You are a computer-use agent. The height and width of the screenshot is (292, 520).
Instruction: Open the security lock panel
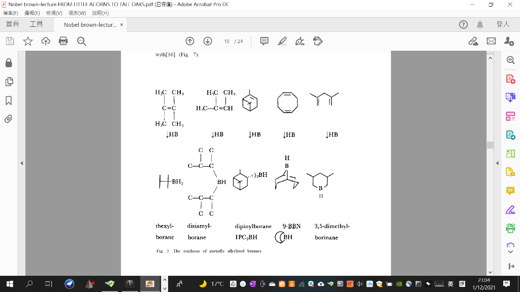[9, 63]
